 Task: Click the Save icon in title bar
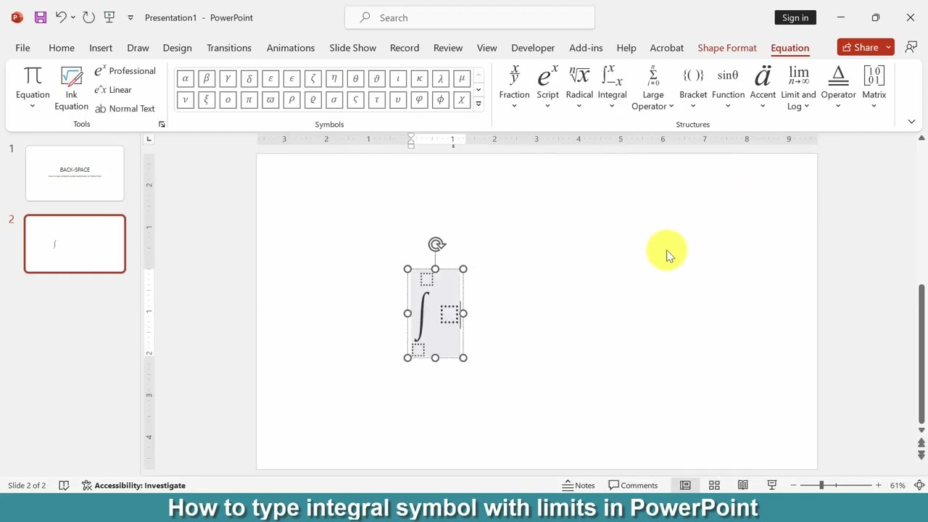coord(41,17)
